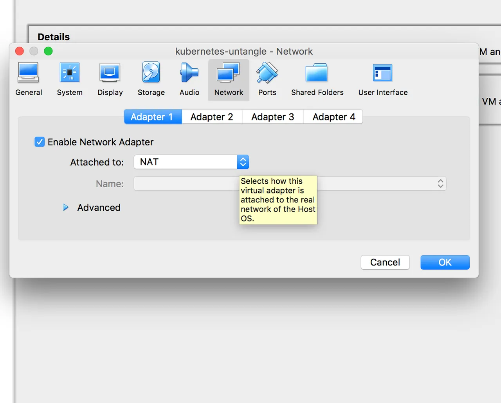Open the Attached to NAT dropdown
The width and height of the screenshot is (501, 403).
tap(191, 162)
